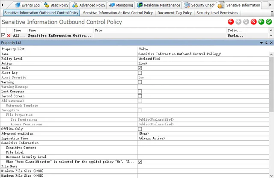The image size is (274, 178).
Task: Open the Advanced Policy tab
Action: point(89,5)
